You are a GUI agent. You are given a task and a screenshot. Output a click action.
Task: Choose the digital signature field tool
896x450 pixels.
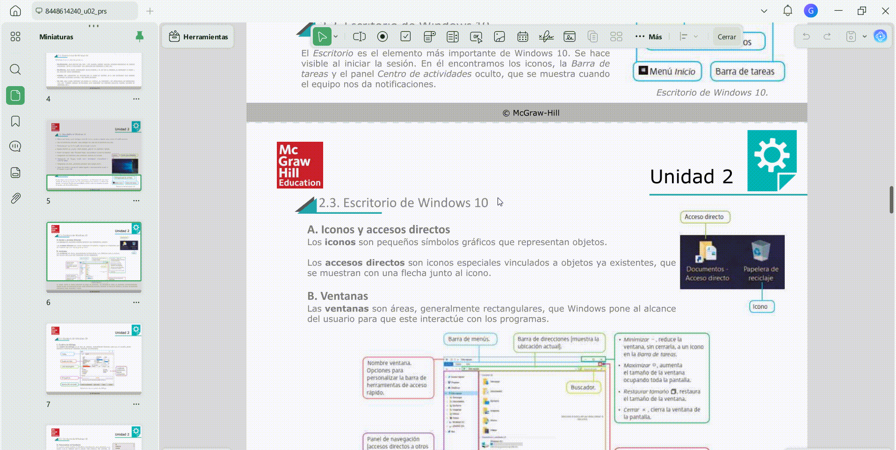point(570,36)
